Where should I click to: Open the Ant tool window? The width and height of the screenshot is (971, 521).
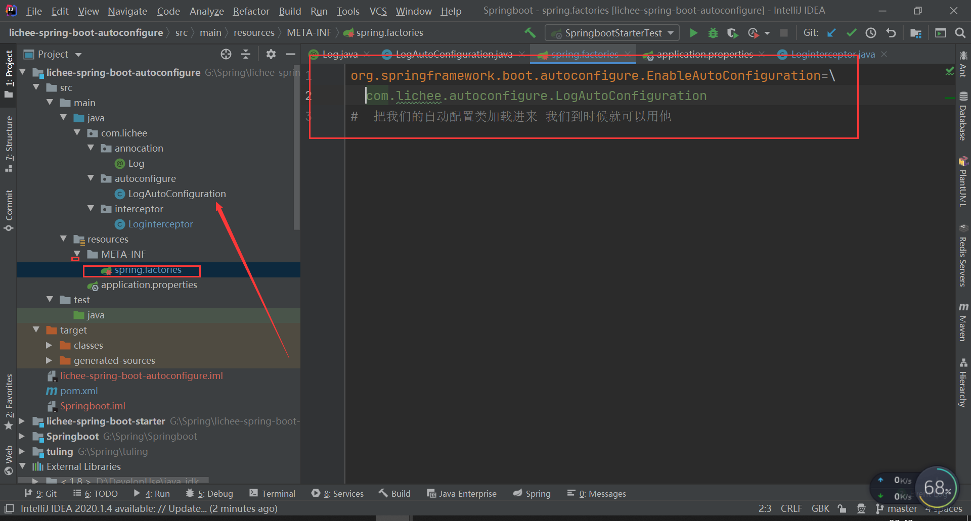click(x=963, y=64)
